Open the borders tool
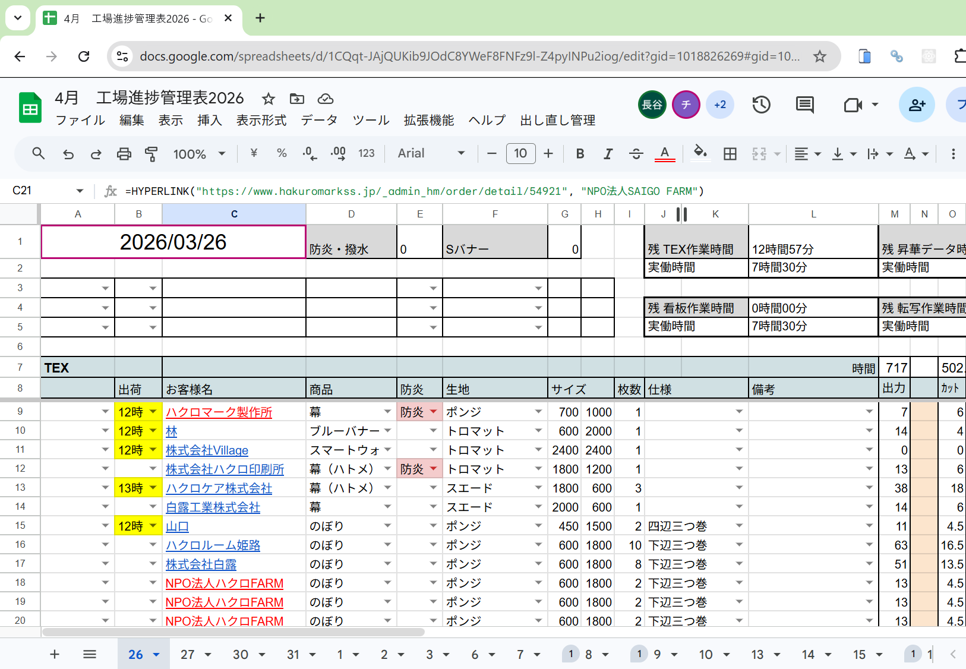The width and height of the screenshot is (966, 669). click(730, 154)
